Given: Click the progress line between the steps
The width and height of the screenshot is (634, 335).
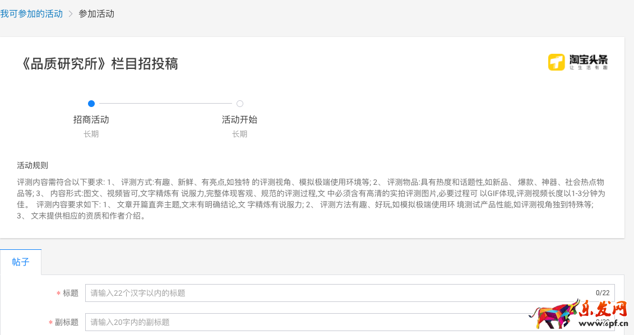Looking at the screenshot, I should 165,104.
